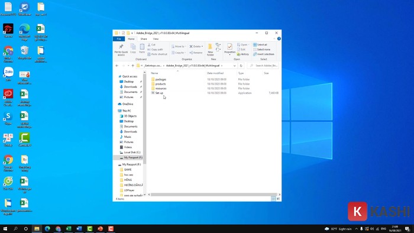Screen dimensions: 414x233
Task: Click Paste shortcut in the ribbon
Action: pyautogui.click(x=157, y=54)
